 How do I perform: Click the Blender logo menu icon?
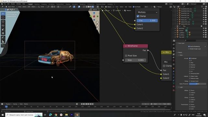click(x=2, y=4)
